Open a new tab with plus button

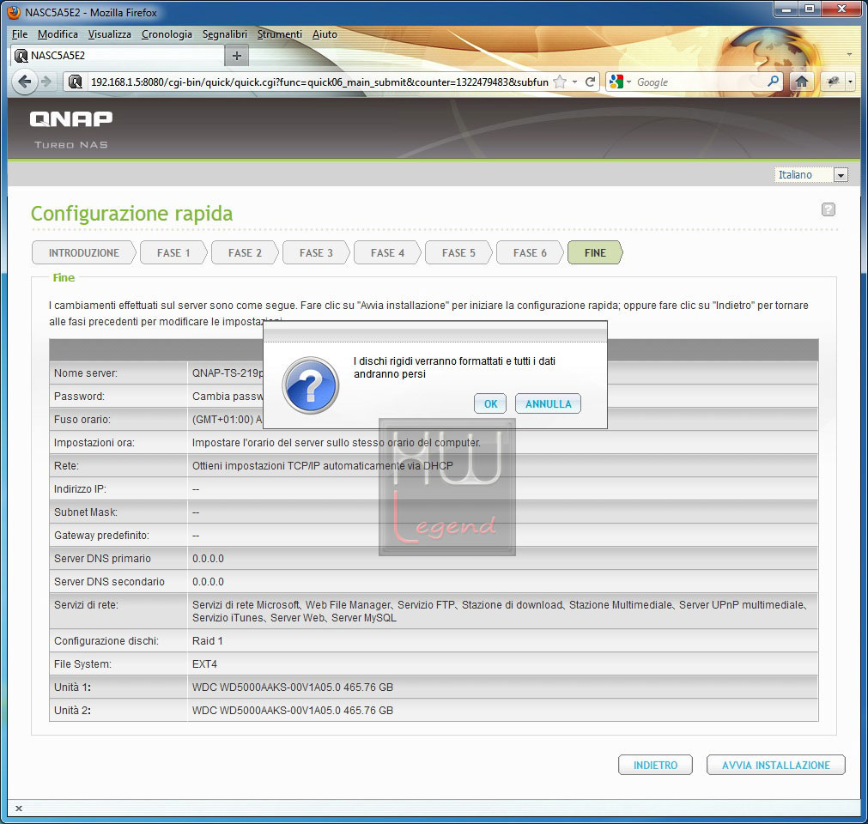click(x=237, y=55)
